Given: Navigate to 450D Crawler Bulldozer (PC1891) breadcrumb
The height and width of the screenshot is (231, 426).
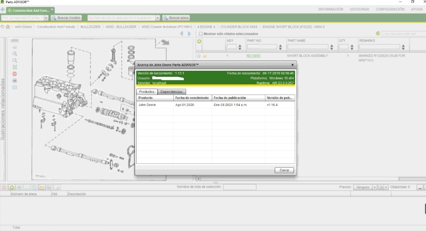Looking at the screenshot, I should [167, 27].
